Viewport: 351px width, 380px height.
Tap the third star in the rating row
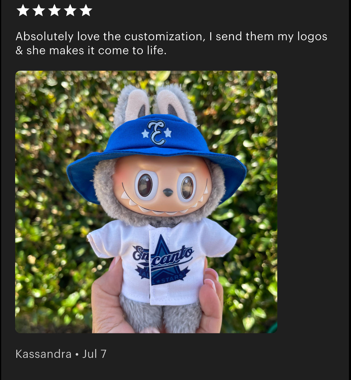click(54, 10)
